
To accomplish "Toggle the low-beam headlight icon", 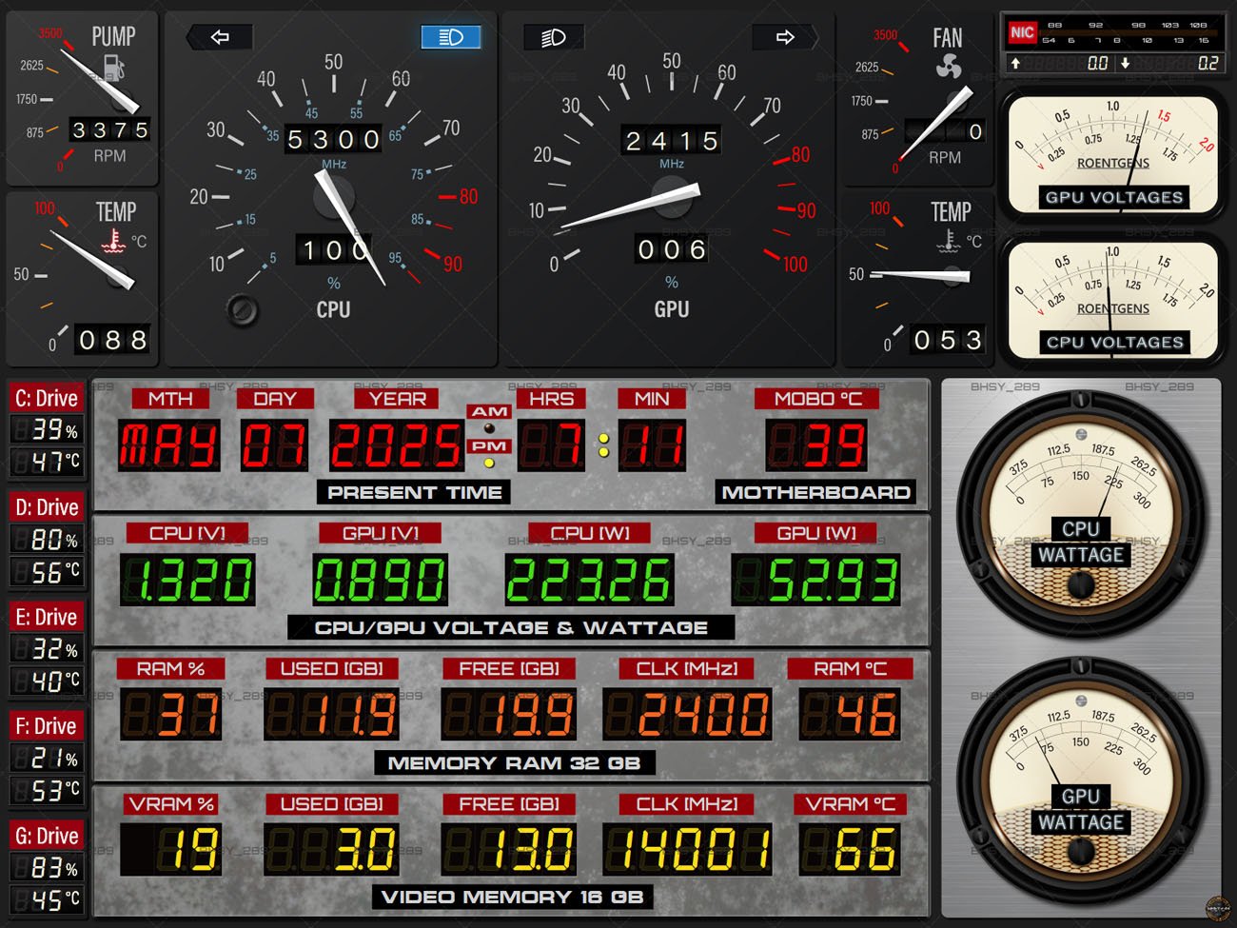I will [x=554, y=37].
